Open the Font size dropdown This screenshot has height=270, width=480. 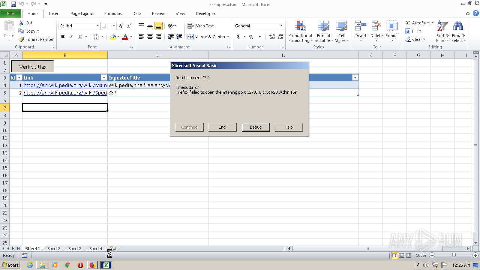[114, 26]
